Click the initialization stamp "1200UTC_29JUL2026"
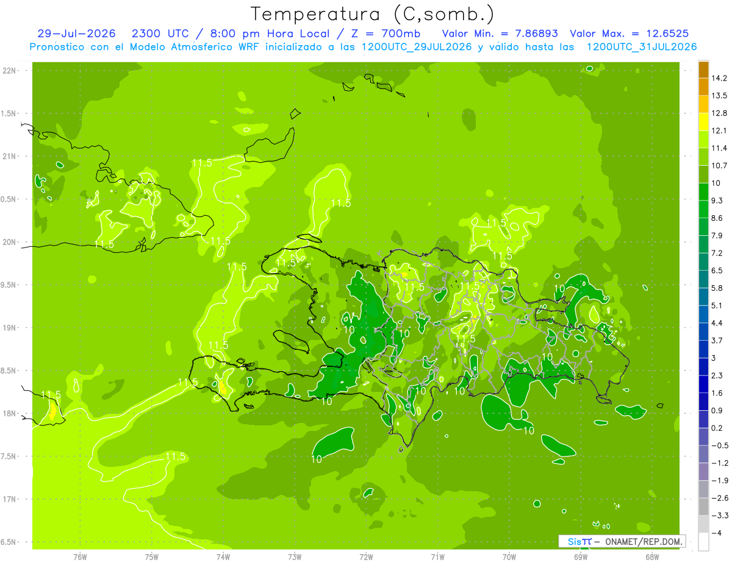 (417, 47)
